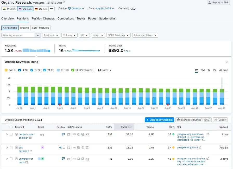Open the yesgermany.com external link icon in title

click(x=64, y=2)
